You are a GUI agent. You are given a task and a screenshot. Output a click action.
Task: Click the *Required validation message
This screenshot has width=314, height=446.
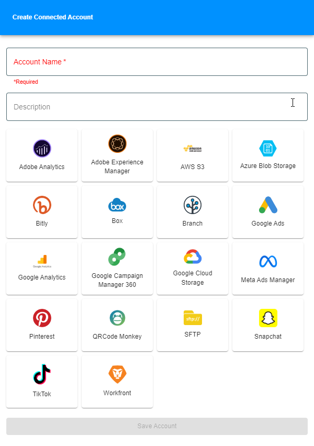click(x=26, y=82)
